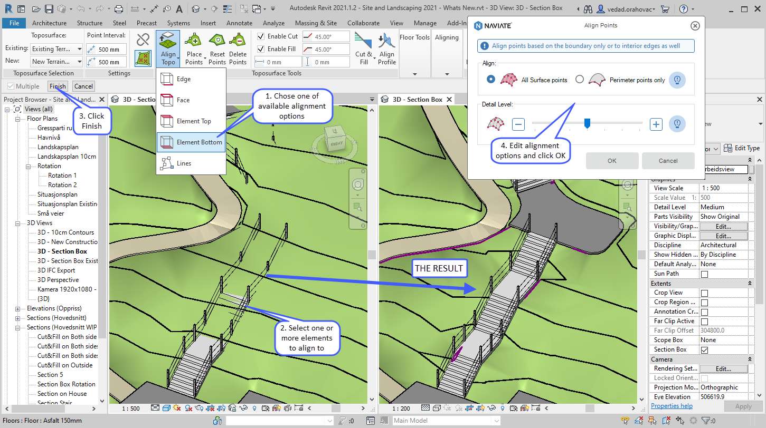Choose Edge from the Align Topo menu
The image size is (766, 428).
tap(191, 79)
